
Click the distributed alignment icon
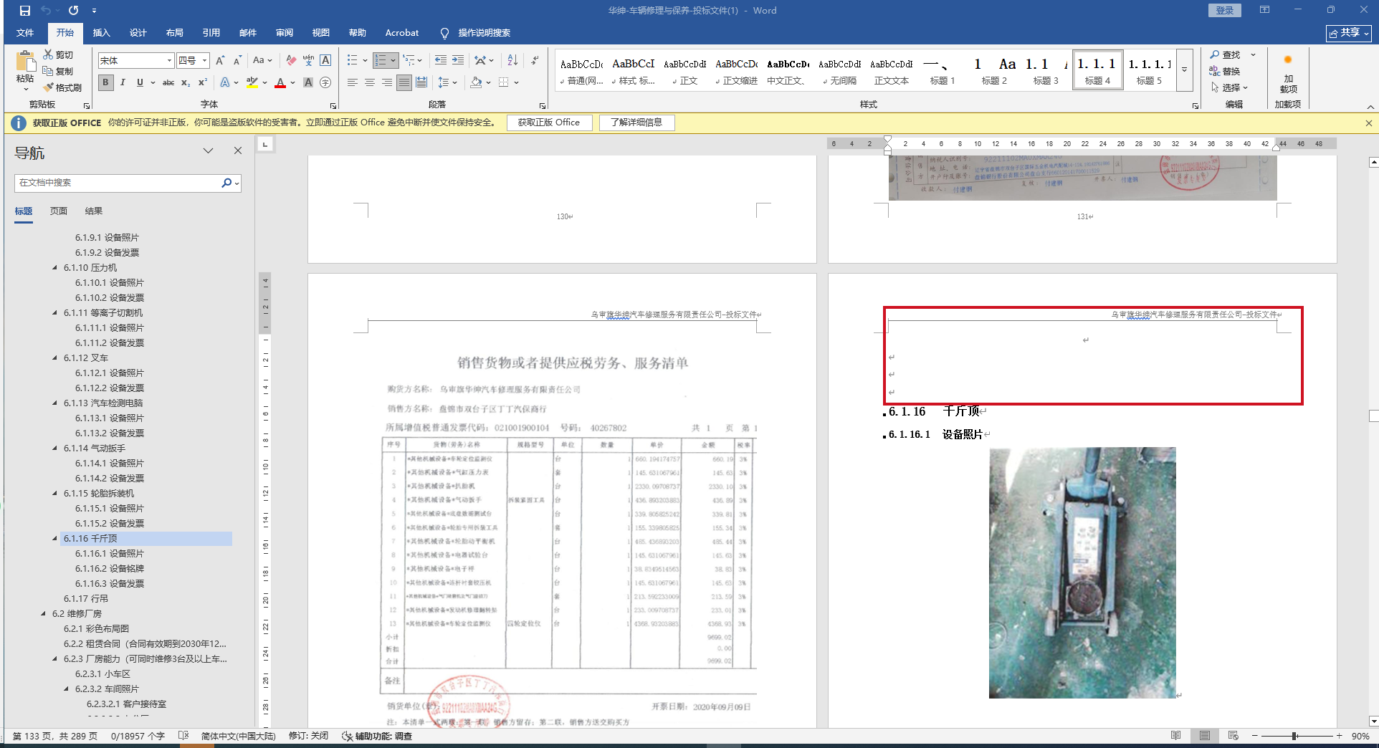click(421, 82)
